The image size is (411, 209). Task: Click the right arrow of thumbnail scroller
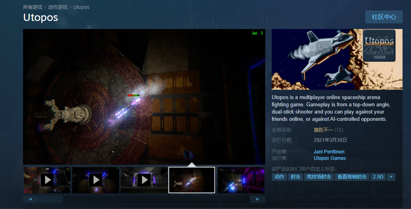pyautogui.click(x=258, y=199)
